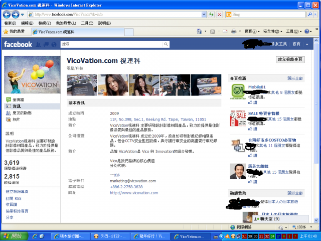Open the Facebook account dropdown arrow
The height and width of the screenshot is (241, 321).
(x=307, y=44)
